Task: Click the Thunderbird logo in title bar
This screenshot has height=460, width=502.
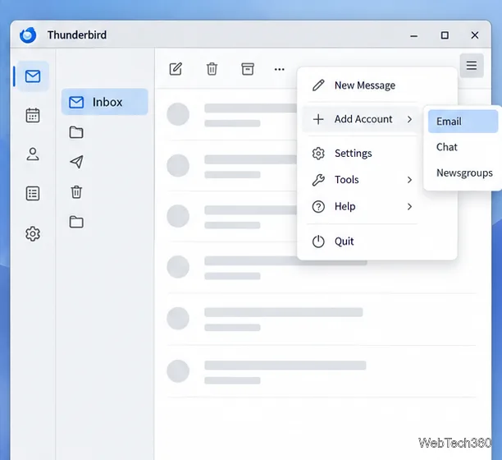Action: pos(28,35)
